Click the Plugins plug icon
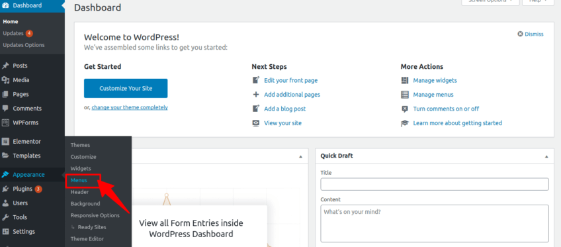 [5, 189]
